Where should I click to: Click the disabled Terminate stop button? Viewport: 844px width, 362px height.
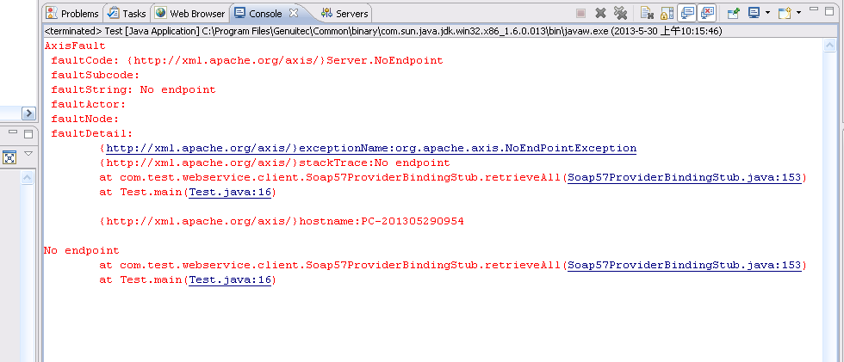(580, 13)
